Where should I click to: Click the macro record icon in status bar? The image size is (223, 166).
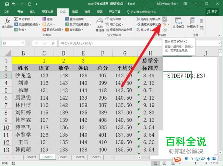[13, 163]
